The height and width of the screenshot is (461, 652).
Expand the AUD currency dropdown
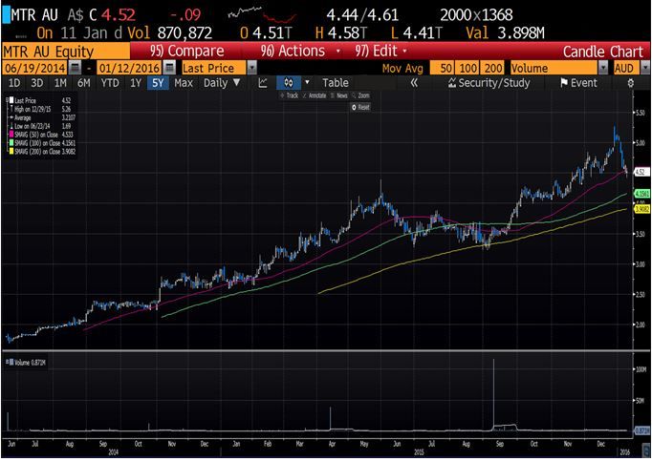(645, 68)
